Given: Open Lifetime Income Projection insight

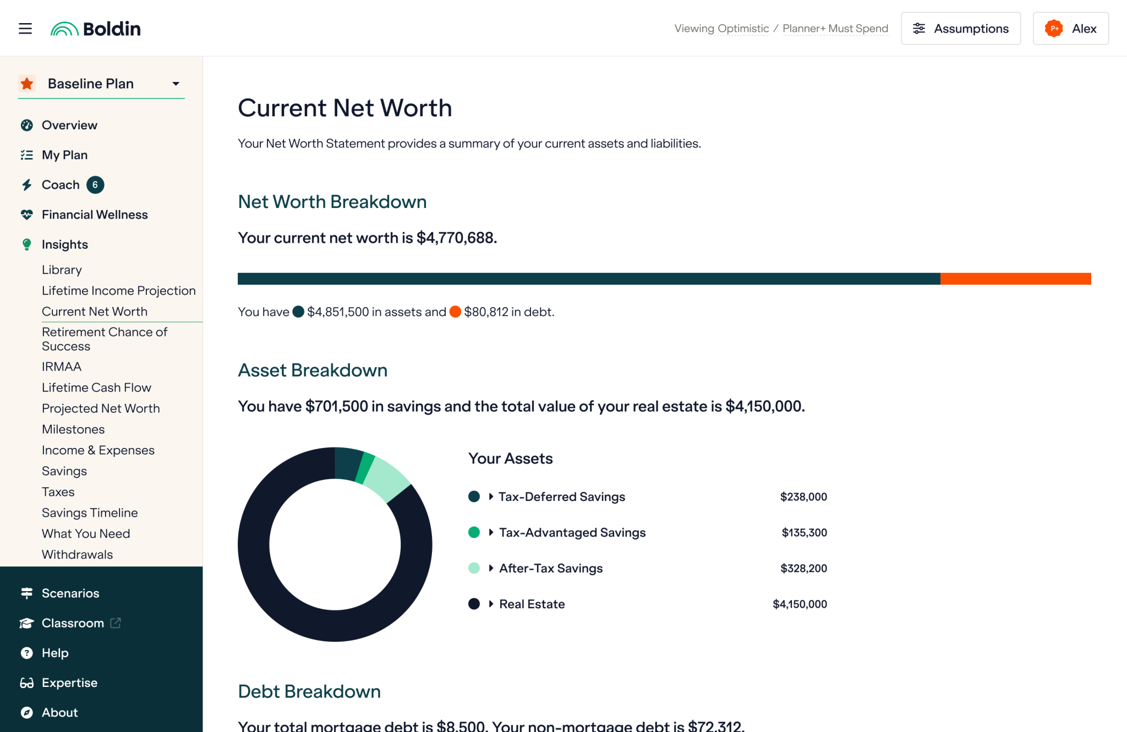Looking at the screenshot, I should [x=119, y=291].
